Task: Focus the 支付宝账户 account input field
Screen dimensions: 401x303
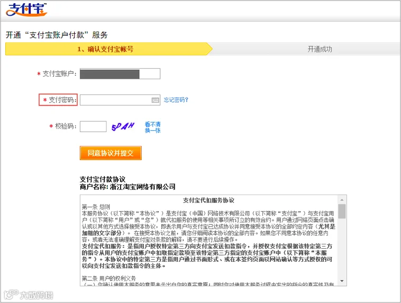Action: tap(120, 74)
